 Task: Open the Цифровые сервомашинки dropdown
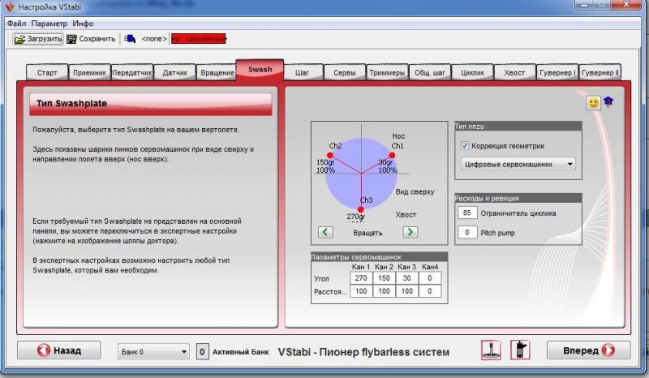(x=518, y=164)
